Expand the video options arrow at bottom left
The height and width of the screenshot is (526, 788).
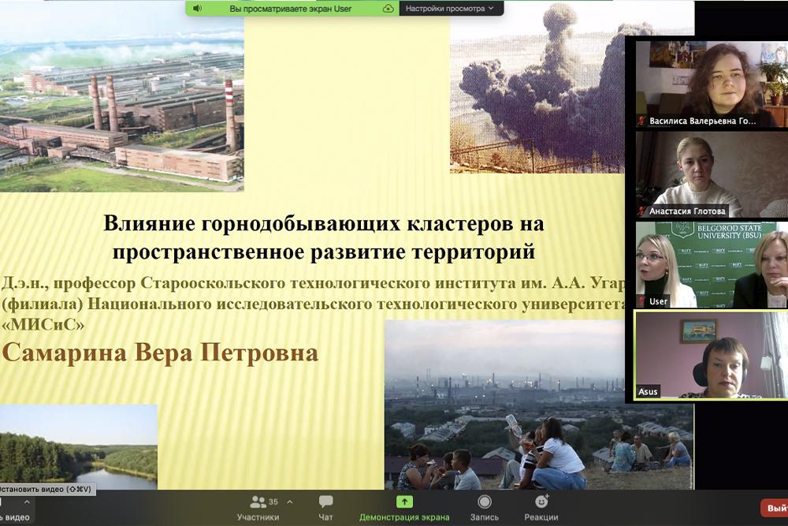pos(27,502)
